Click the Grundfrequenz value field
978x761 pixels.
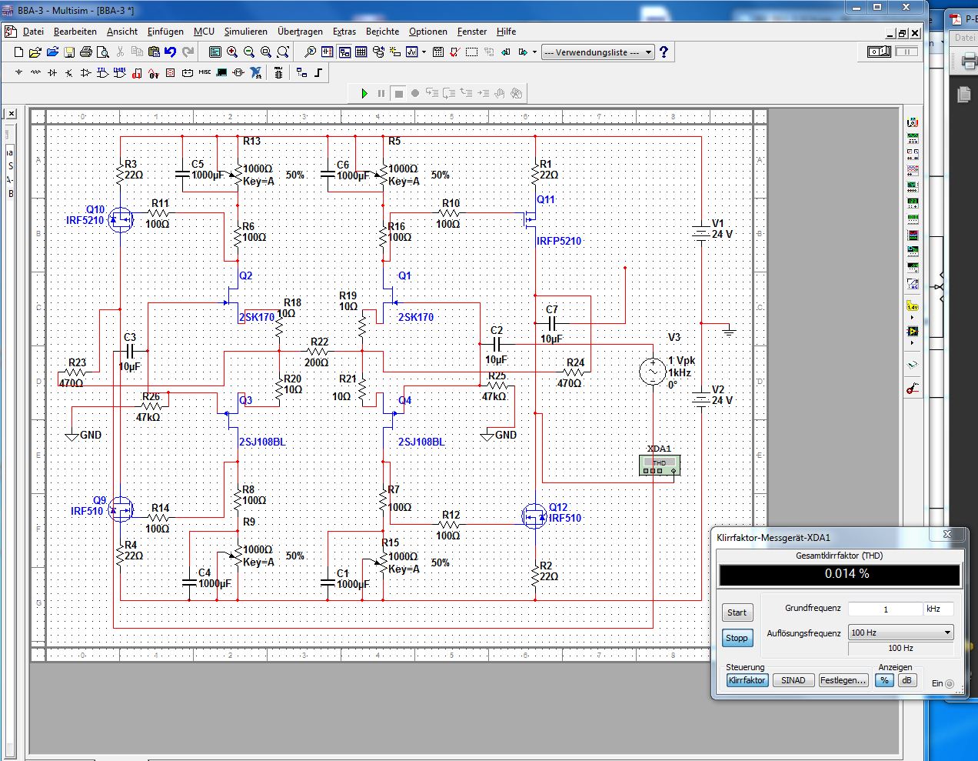pos(885,609)
